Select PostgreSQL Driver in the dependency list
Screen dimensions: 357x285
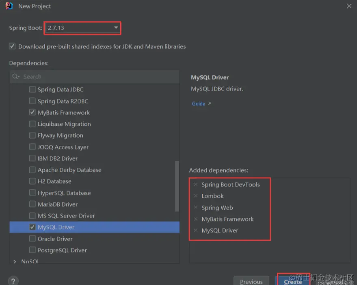pos(62,250)
